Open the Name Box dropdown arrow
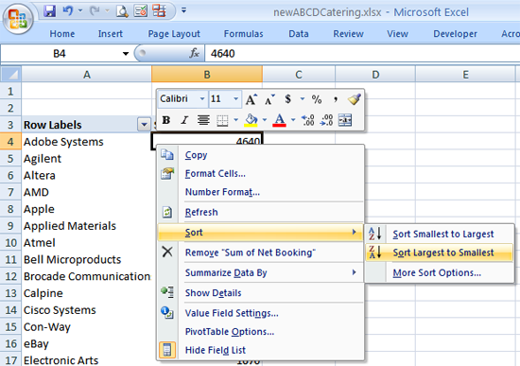The image size is (520, 366). coord(126,54)
